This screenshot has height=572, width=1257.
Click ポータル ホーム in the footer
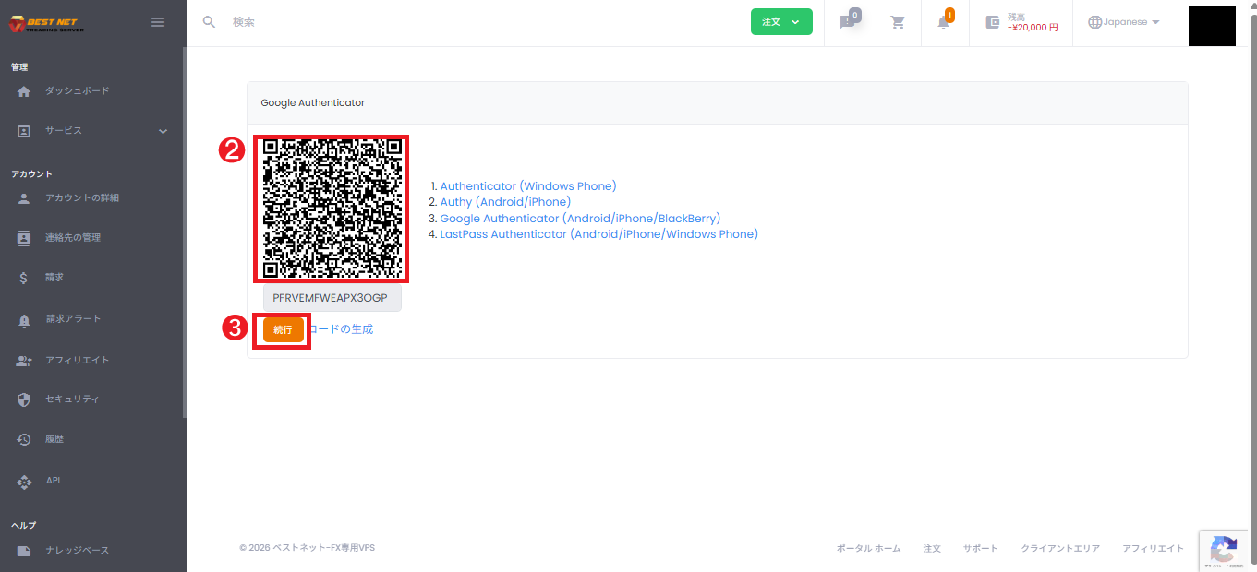pyautogui.click(x=868, y=547)
